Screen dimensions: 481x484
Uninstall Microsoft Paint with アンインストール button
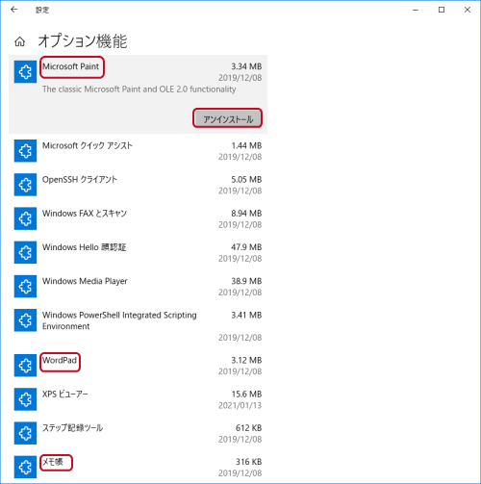[x=227, y=118]
